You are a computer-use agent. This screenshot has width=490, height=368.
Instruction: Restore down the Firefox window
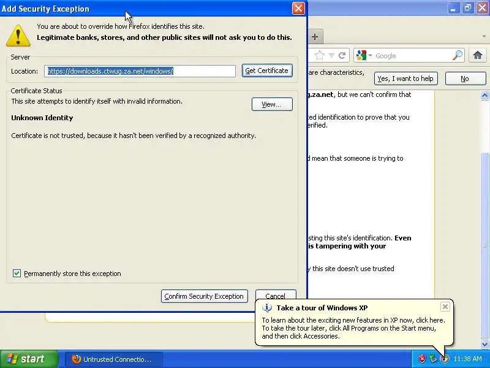(x=468, y=8)
